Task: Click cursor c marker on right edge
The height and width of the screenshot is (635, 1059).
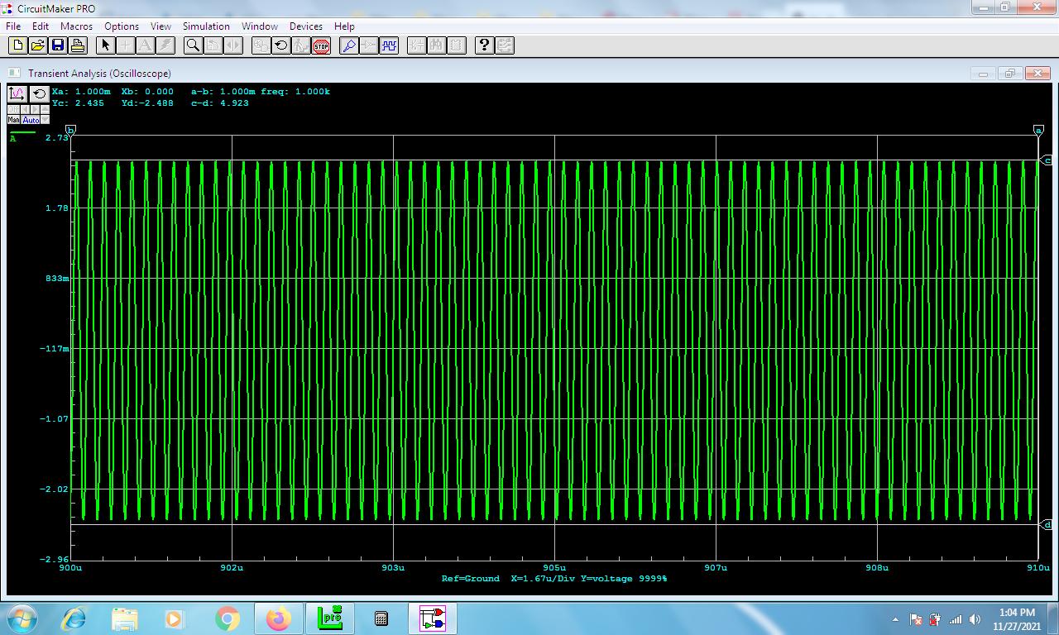Action: point(1047,160)
